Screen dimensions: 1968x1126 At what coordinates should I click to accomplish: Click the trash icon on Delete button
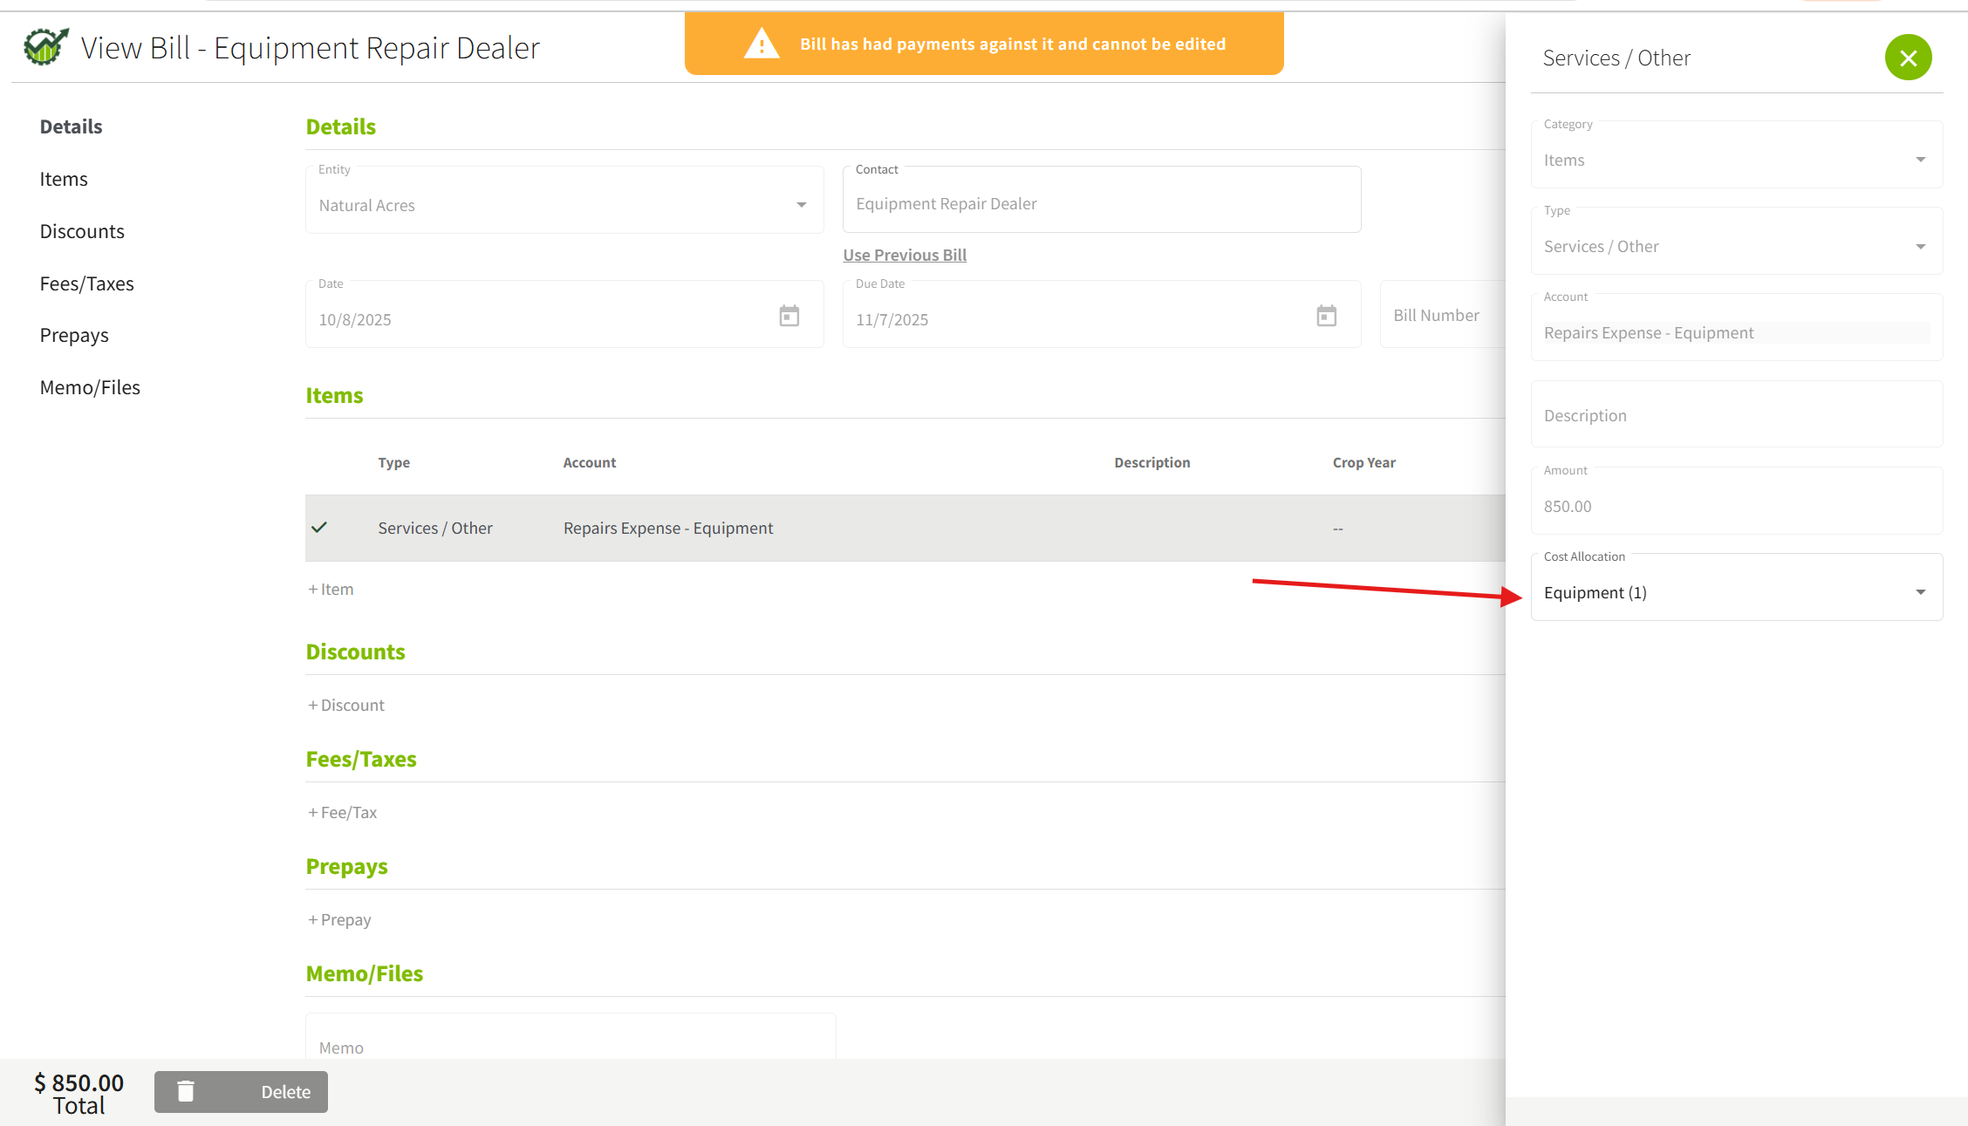(186, 1091)
